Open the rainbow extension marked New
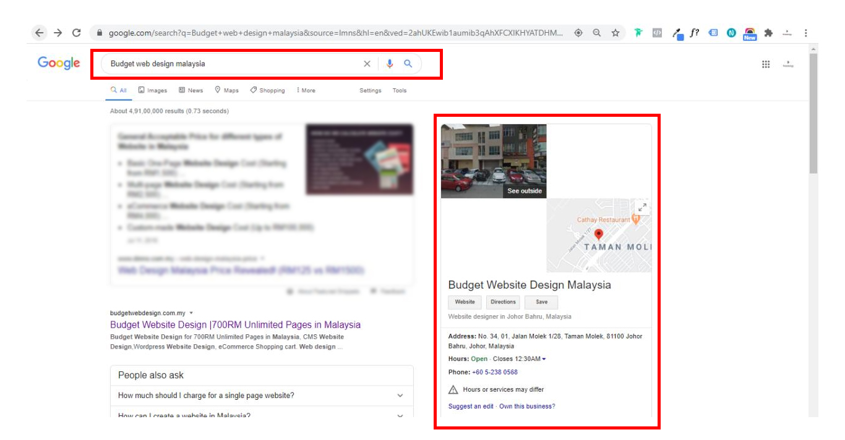Screen dimensions: 845x440 pyautogui.click(x=750, y=34)
